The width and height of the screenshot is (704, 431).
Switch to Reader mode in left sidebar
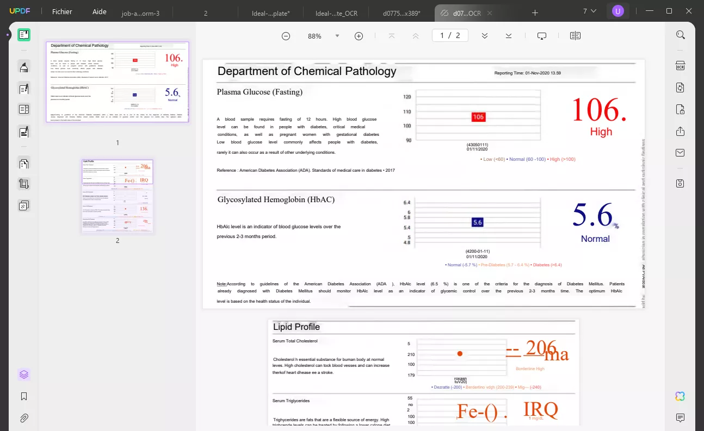[x=24, y=35]
